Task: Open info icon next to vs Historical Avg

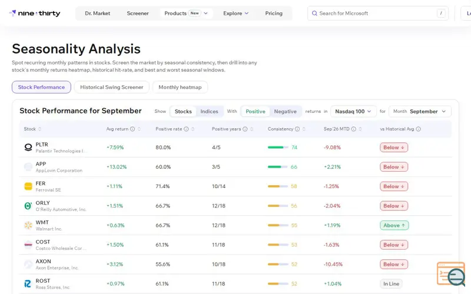Action: tap(418, 129)
